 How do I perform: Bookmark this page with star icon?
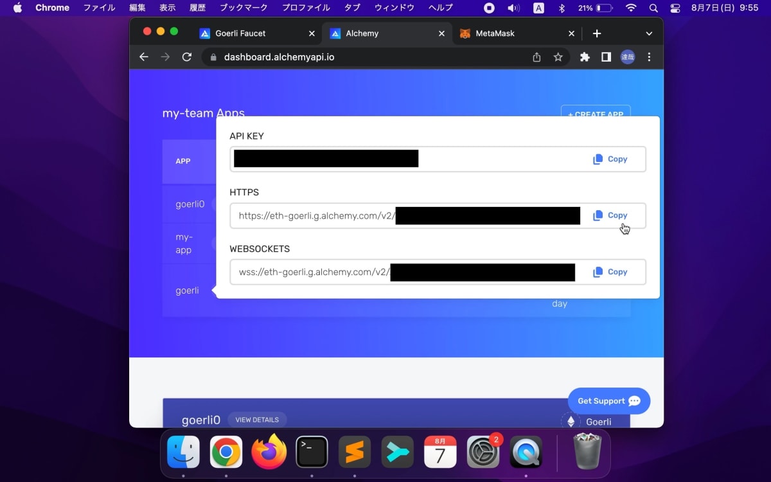(x=558, y=57)
